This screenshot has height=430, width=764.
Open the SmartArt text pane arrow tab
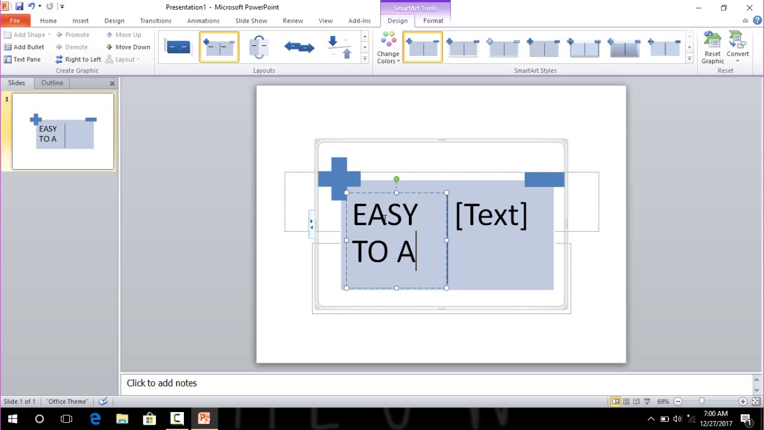click(x=310, y=225)
